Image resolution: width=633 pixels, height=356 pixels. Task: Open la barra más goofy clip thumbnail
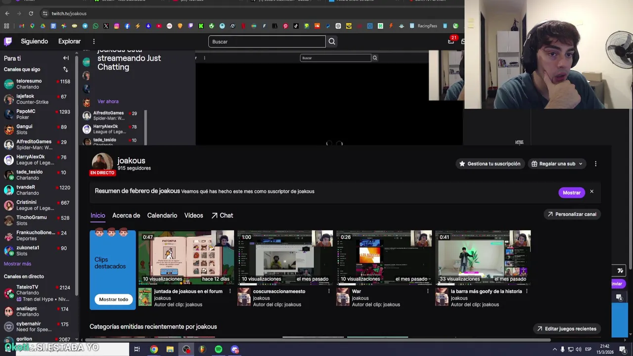483,257
